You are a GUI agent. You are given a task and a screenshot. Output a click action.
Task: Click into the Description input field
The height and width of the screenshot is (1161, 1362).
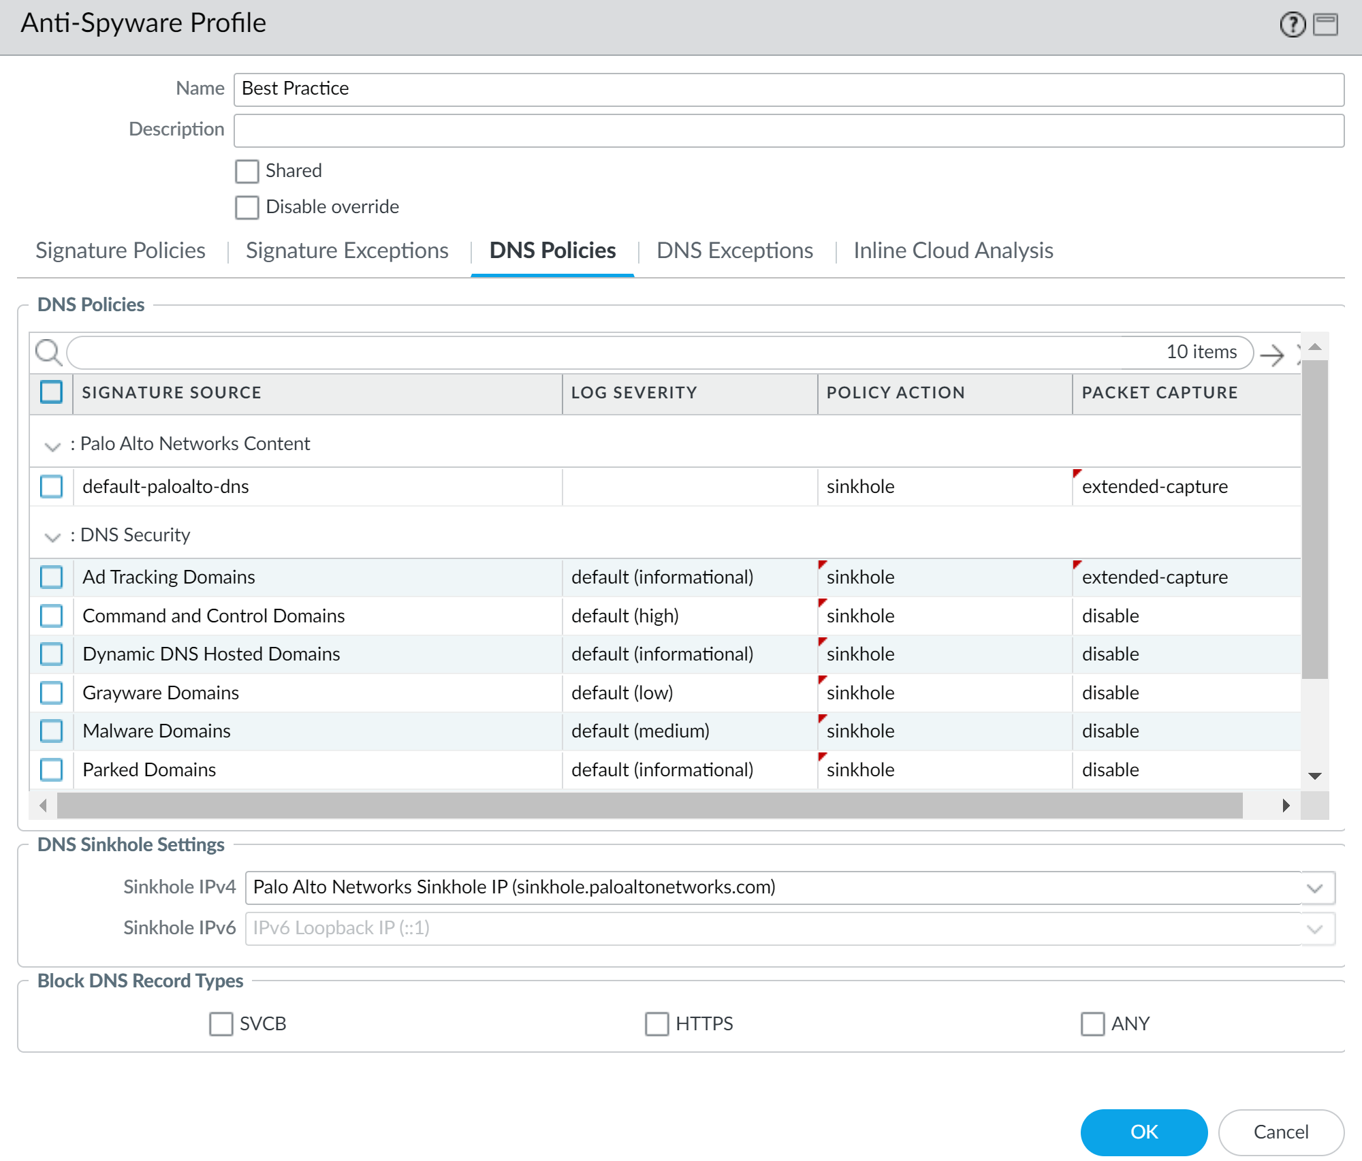tap(789, 130)
